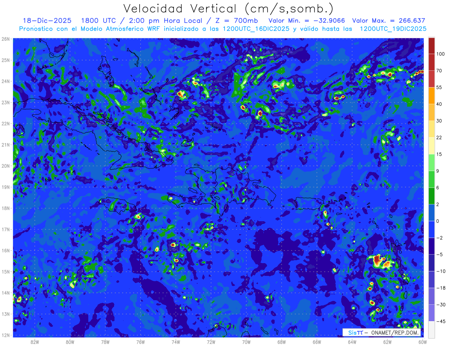Image resolution: width=449 pixels, height=347 pixels.
Task: Click the title 'Velocidad Vertical (cm/s,somb.)'
Action: pyautogui.click(x=228, y=9)
